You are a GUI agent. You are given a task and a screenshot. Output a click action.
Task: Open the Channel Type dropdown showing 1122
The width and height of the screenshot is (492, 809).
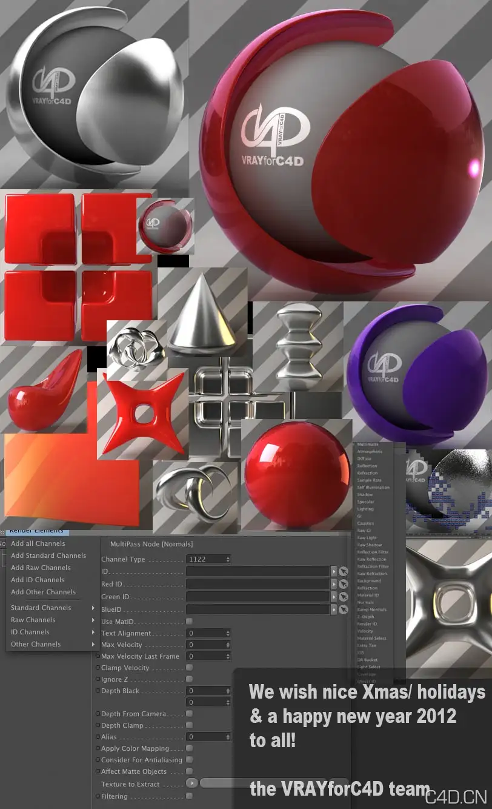coord(208,559)
